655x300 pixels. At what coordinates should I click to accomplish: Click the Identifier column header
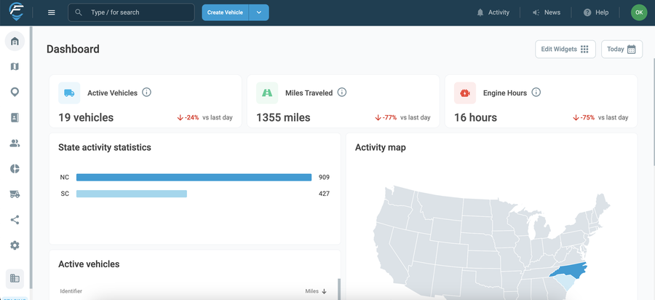(x=71, y=291)
